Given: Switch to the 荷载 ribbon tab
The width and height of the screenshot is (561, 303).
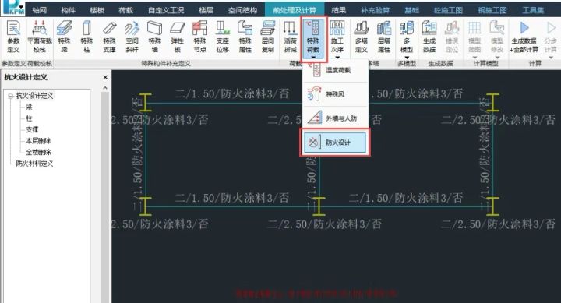Looking at the screenshot, I should tap(125, 10).
